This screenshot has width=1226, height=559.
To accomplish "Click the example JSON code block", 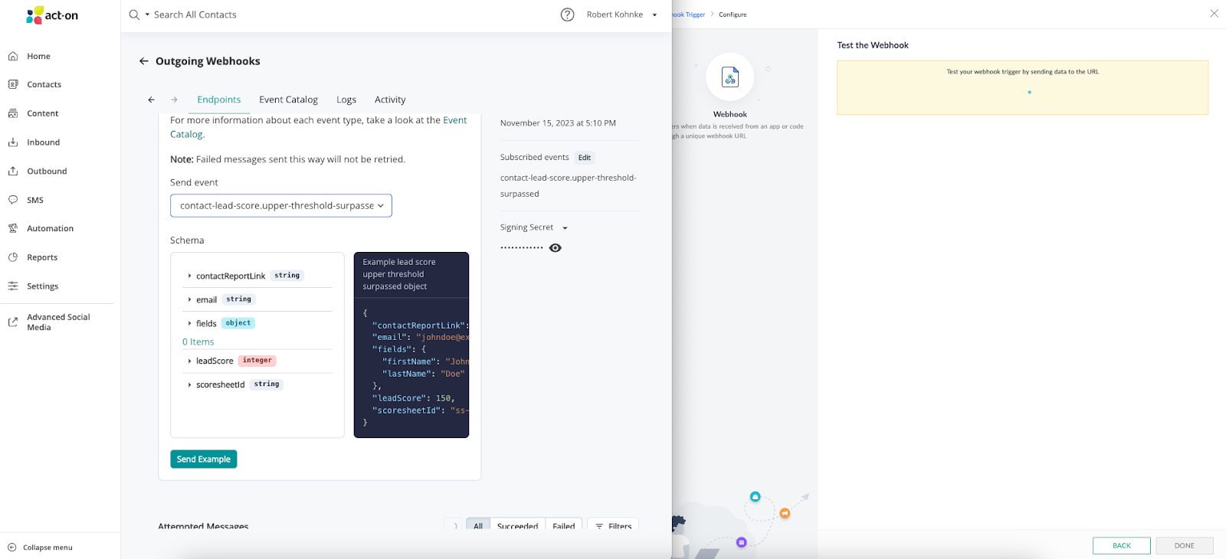I will tap(411, 368).
